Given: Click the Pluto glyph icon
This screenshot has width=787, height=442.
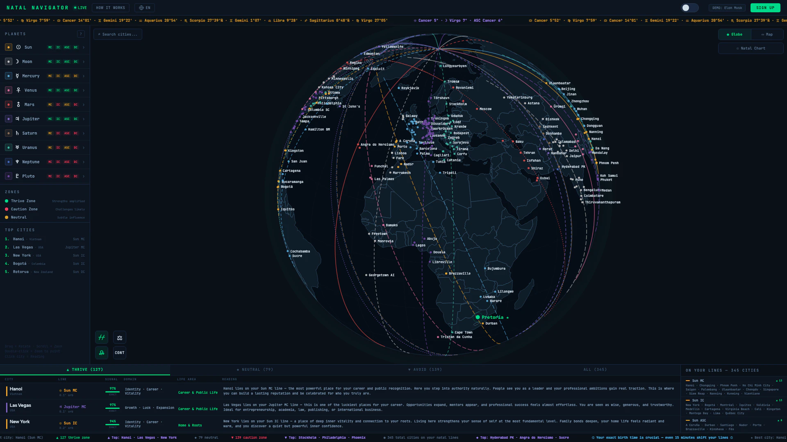Looking at the screenshot, I should [x=17, y=176].
